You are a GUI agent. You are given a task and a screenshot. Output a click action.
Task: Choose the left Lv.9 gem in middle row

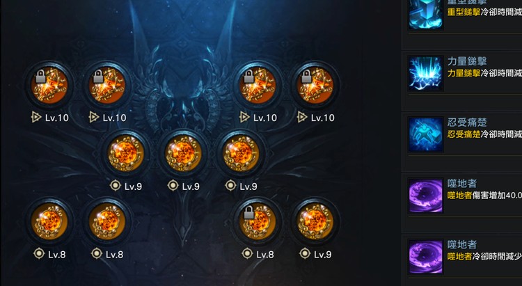point(125,153)
